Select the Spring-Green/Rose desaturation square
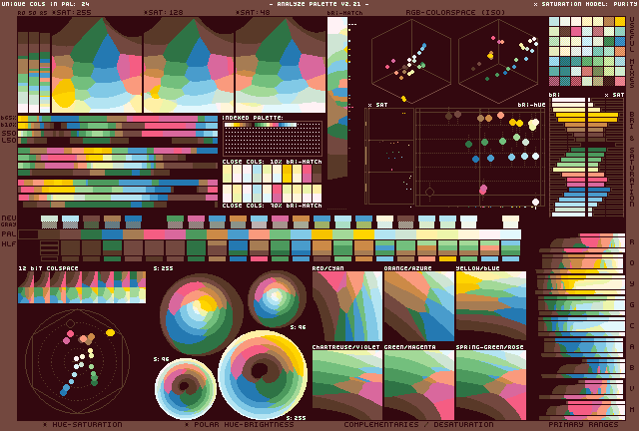Screen dimensions: 639x431 pos(491,385)
